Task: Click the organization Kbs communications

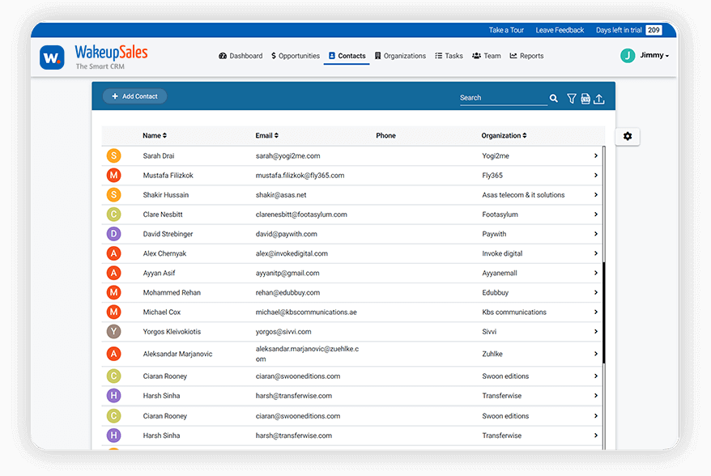Action: point(514,312)
